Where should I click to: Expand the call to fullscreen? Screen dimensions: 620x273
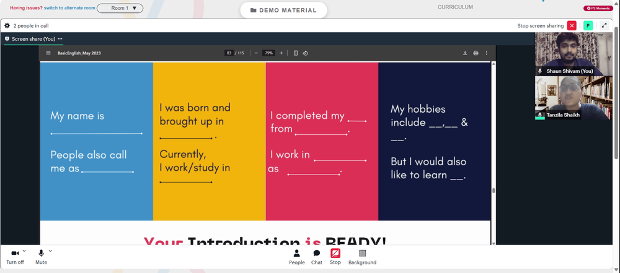coord(604,25)
